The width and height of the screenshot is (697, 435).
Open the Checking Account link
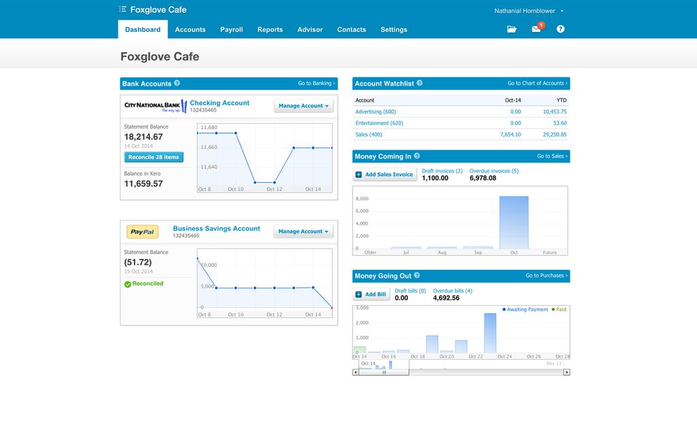point(220,103)
